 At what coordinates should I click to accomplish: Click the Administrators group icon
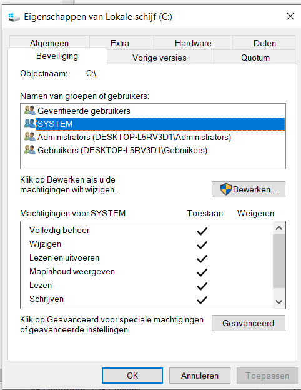pos(30,137)
